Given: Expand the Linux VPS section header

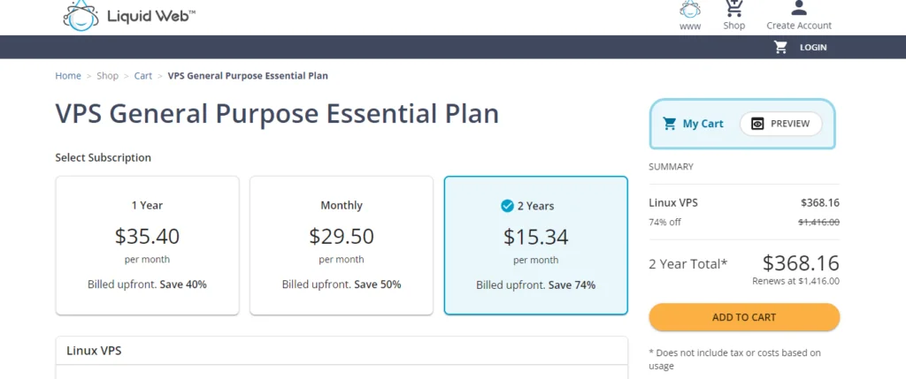Looking at the screenshot, I should (x=342, y=351).
